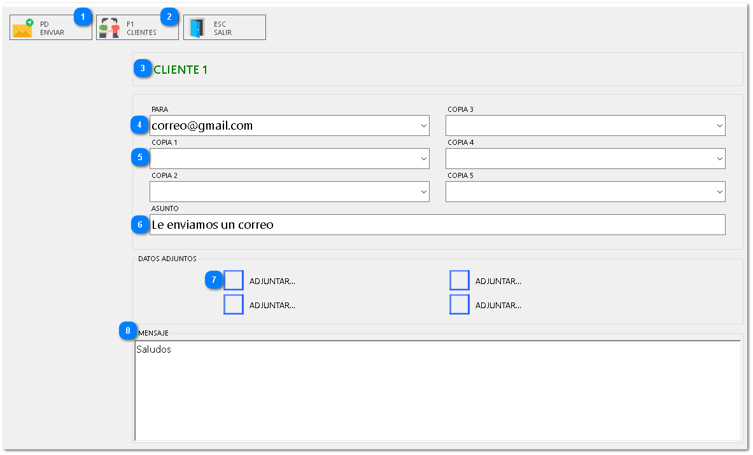Expand the COPIA 2 dropdown

click(424, 192)
